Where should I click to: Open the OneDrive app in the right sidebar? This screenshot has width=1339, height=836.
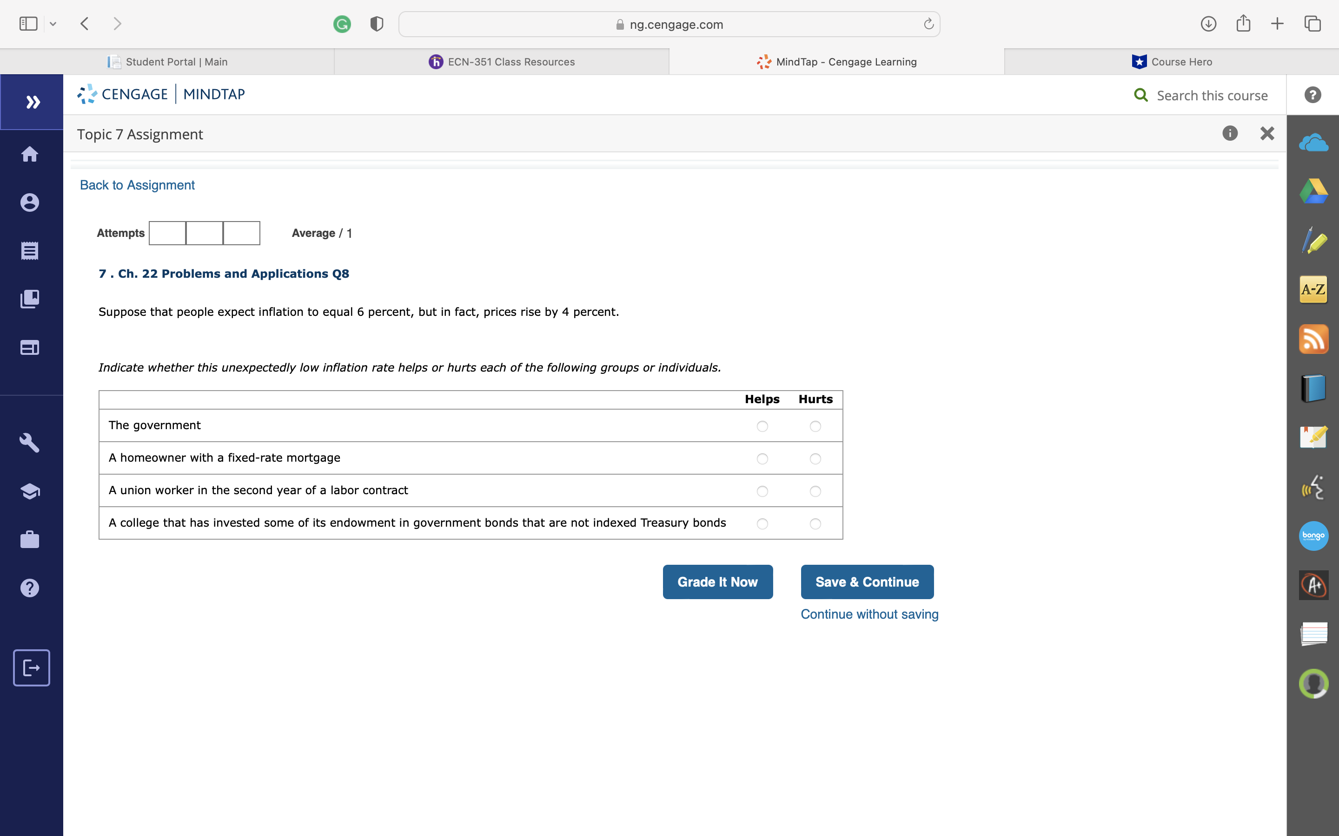click(1313, 142)
